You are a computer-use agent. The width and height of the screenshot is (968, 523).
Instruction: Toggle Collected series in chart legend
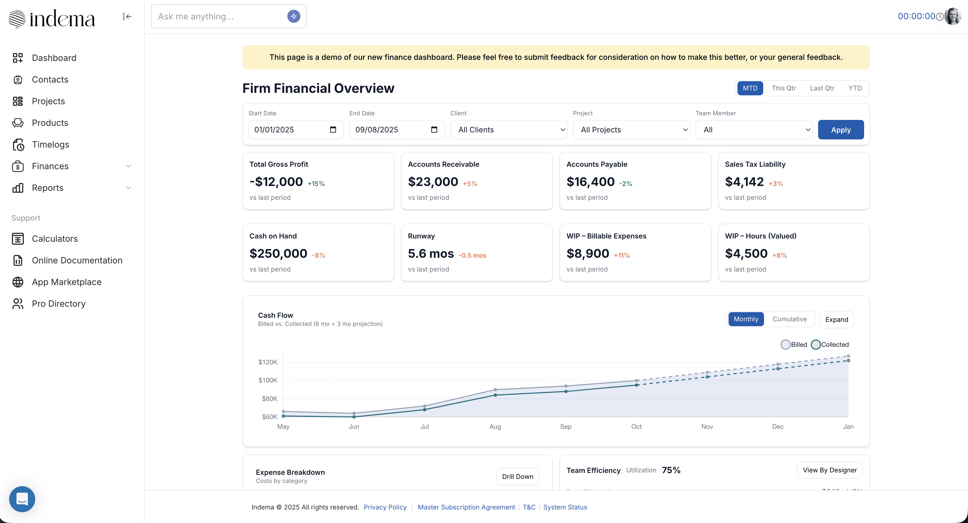(x=815, y=344)
